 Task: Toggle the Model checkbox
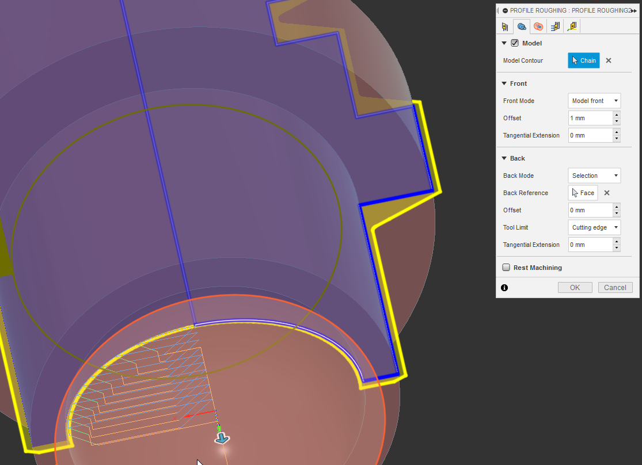click(515, 43)
